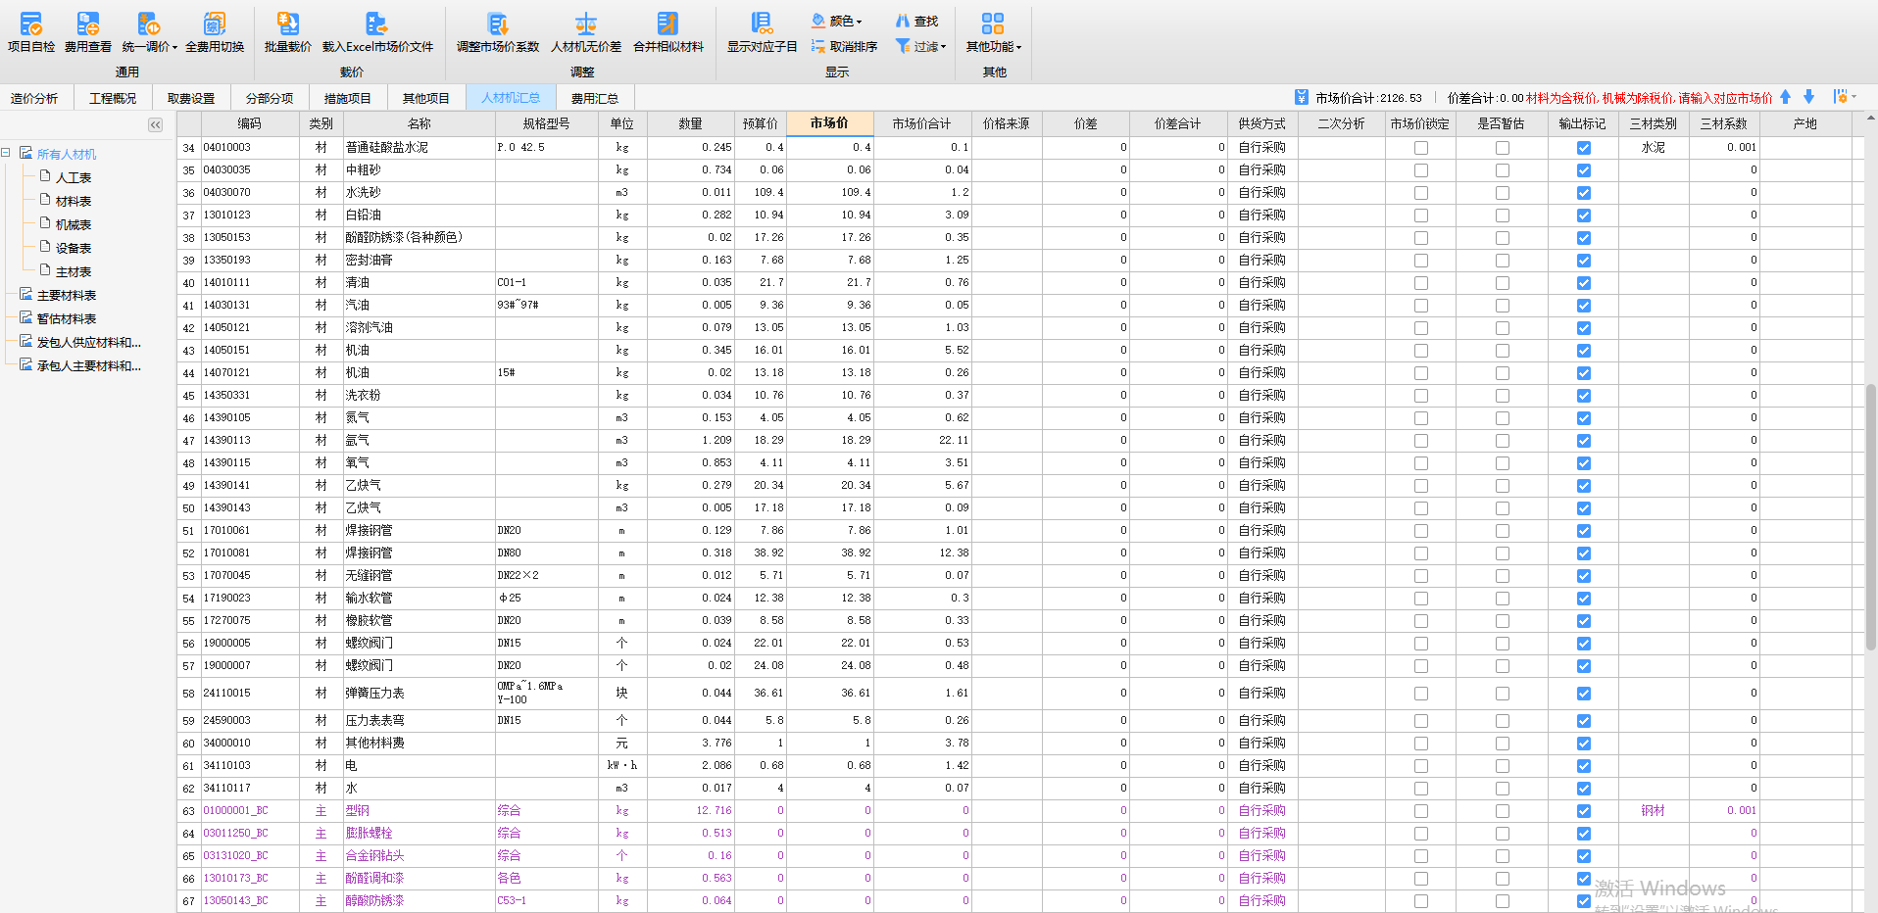Click the 编码 column header
The width and height of the screenshot is (1878, 913).
point(250,123)
